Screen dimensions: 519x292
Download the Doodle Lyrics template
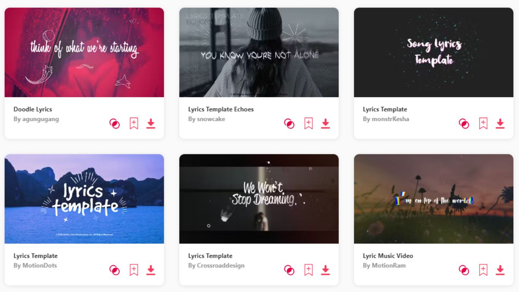tap(151, 124)
